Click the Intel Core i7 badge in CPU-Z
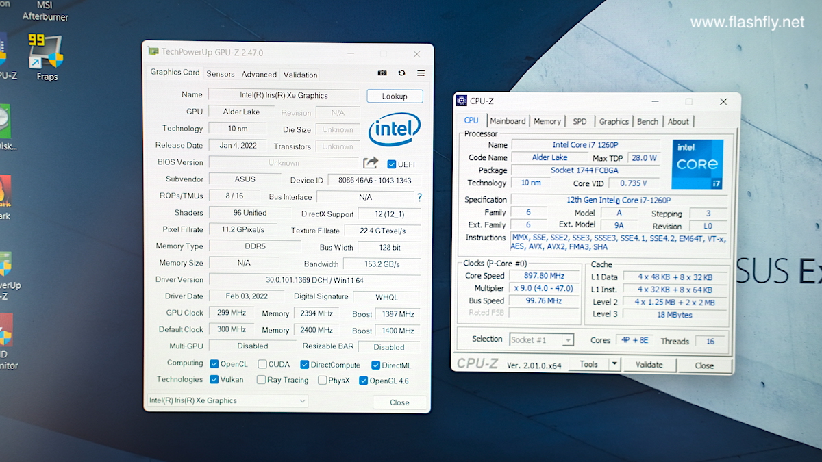The height and width of the screenshot is (462, 822). click(697, 164)
